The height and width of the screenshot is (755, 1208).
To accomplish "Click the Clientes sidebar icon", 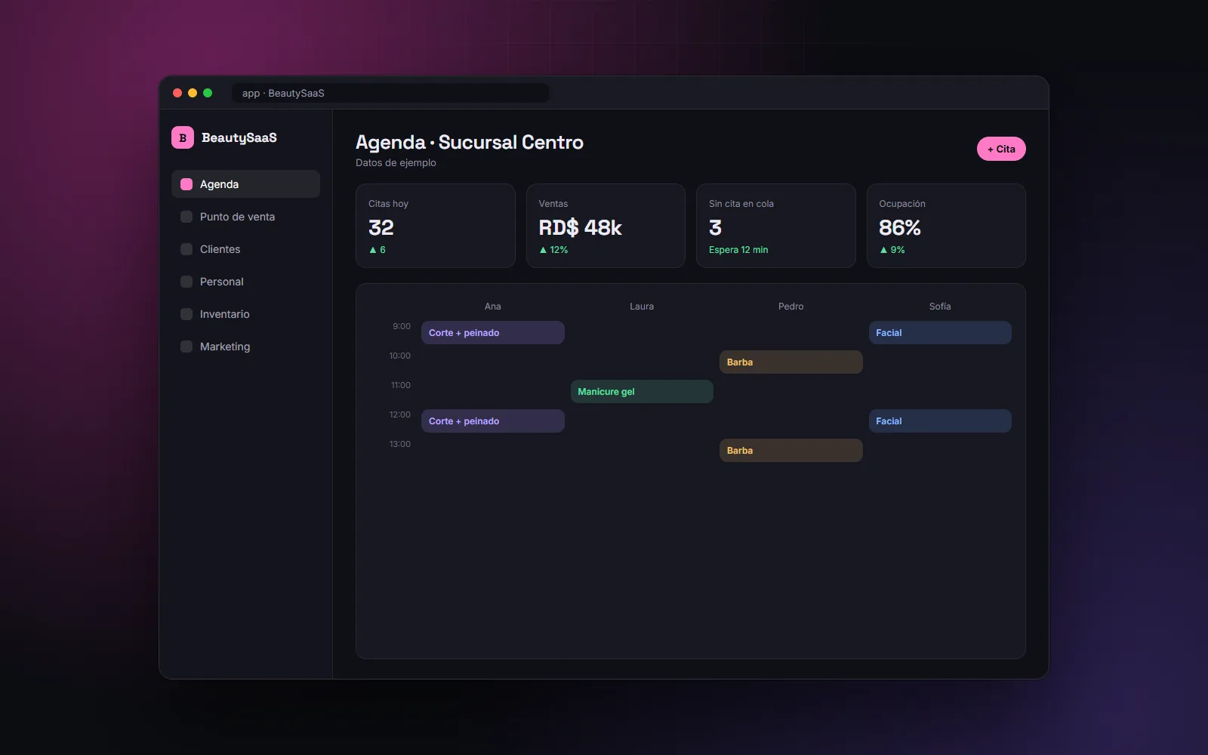I will (x=186, y=249).
